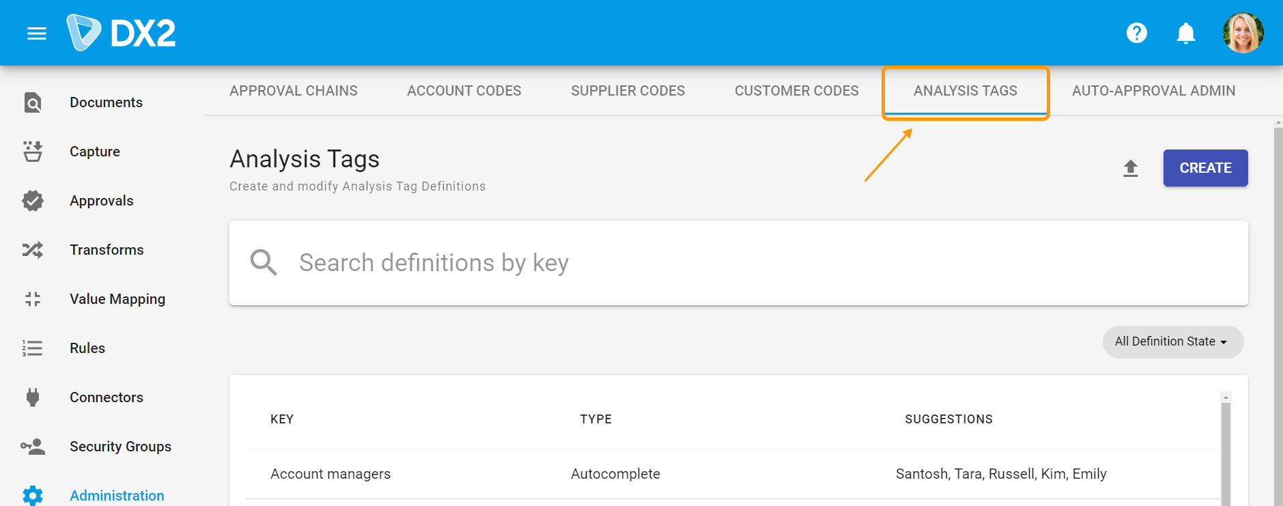Screen dimensions: 1283x506
Task: Select the Transforms shuffle icon
Action: click(32, 249)
